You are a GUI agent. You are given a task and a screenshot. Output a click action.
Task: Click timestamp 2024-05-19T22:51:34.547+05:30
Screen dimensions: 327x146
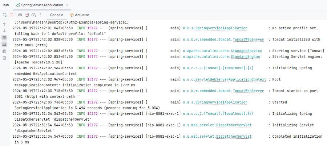pyautogui.click(x=43, y=137)
